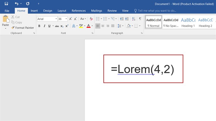This screenshot has width=216, height=121.
Task: Toggle Italic formatting
Action: click(44, 26)
